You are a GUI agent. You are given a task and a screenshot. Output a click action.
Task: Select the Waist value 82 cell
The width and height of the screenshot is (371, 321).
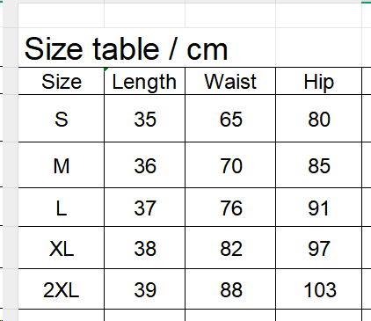click(230, 248)
